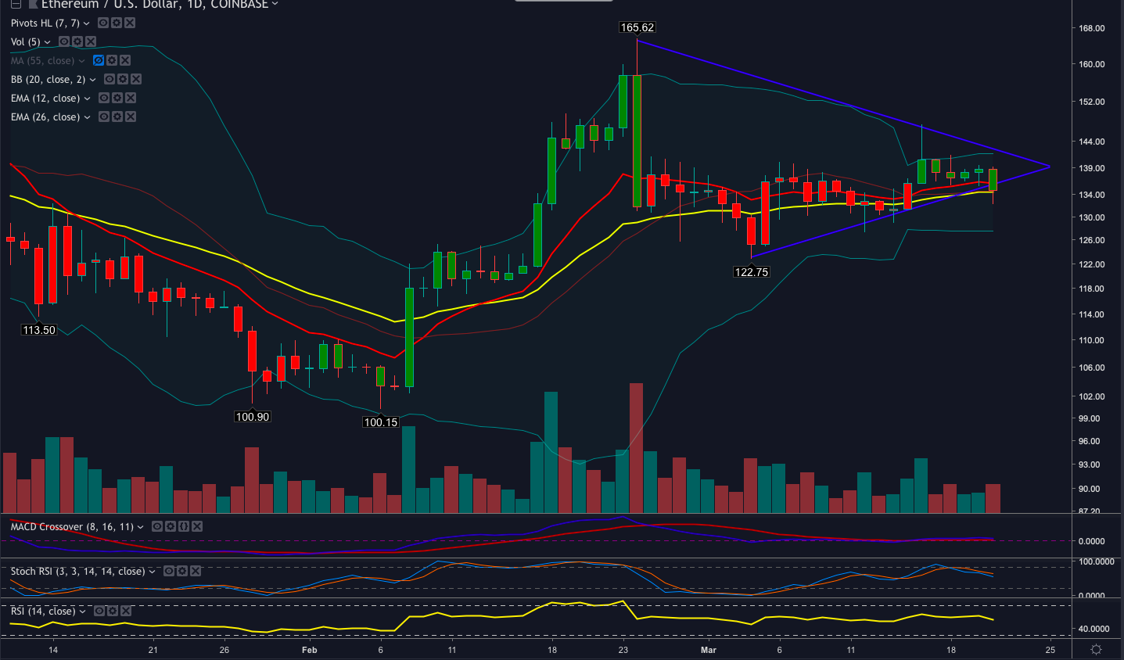Toggle visibility of MACD Crossover indicator

157,527
